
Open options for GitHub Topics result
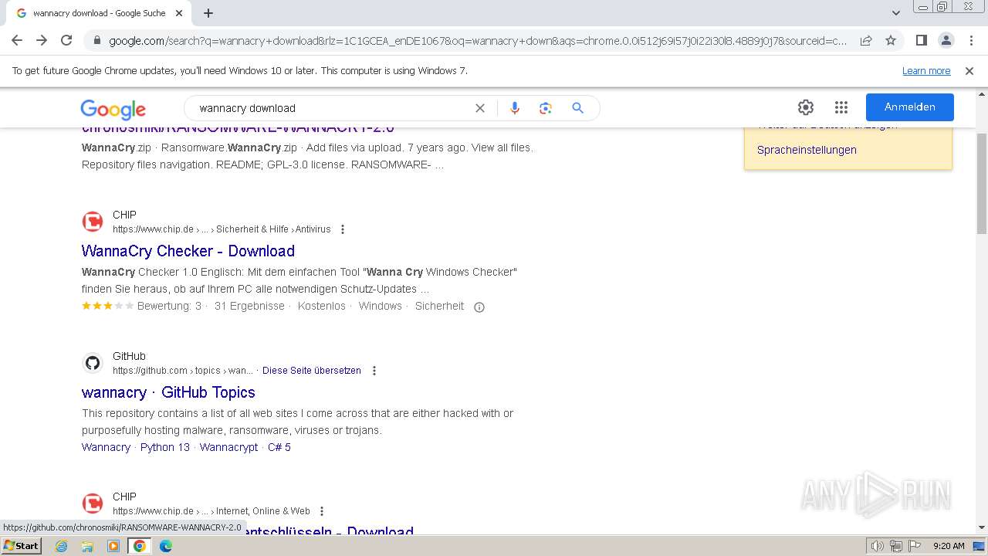(x=374, y=371)
